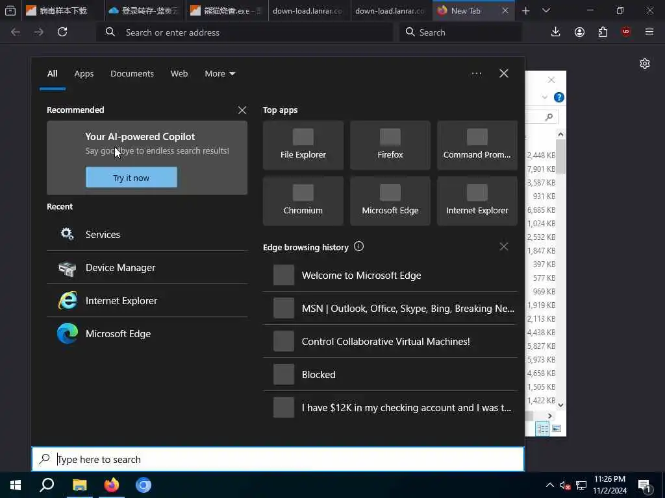Switch to Firefox in the taskbar
The height and width of the screenshot is (498, 665).
point(111,485)
